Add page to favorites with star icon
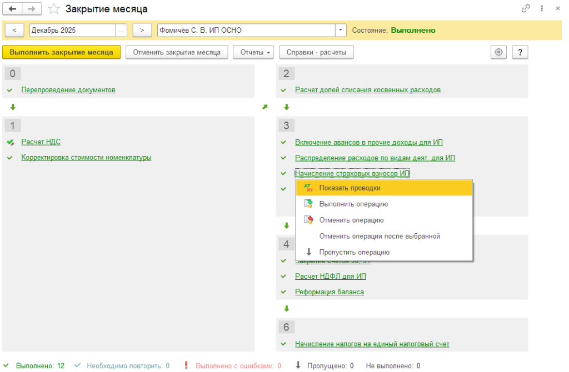Screen dimensions: 569x372 53,9
